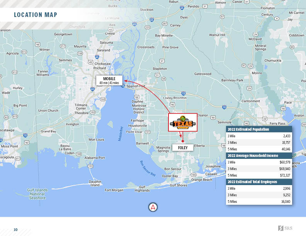Click the north compass arrow icon
This screenshot has height=236, width=306.
153,207
